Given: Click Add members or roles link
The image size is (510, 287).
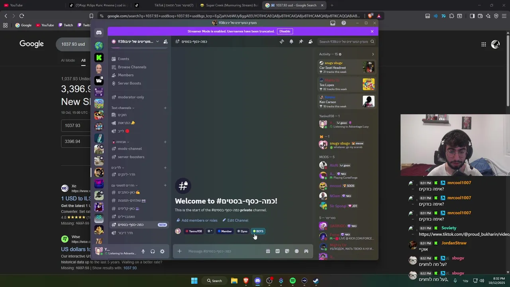Looking at the screenshot, I should point(197,220).
